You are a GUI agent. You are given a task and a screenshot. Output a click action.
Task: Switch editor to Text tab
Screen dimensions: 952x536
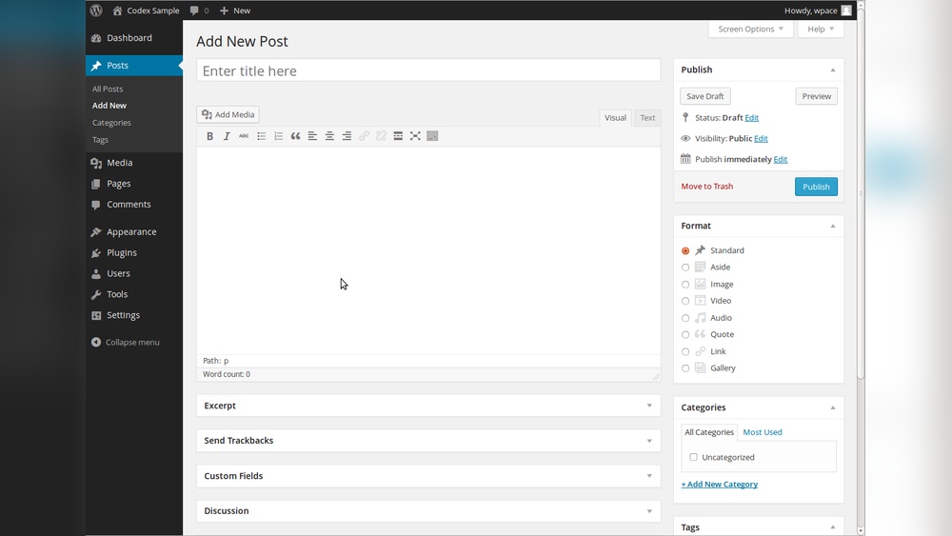click(x=647, y=118)
